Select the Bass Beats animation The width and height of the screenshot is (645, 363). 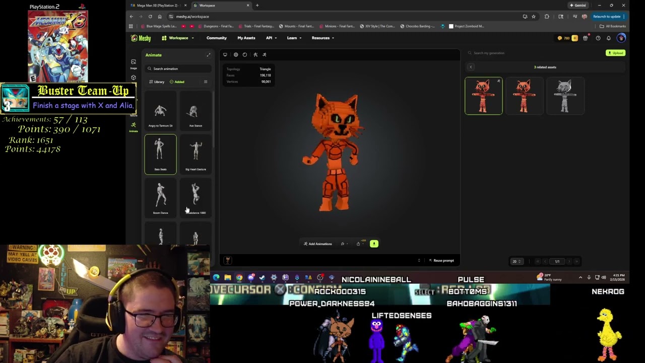(160, 154)
